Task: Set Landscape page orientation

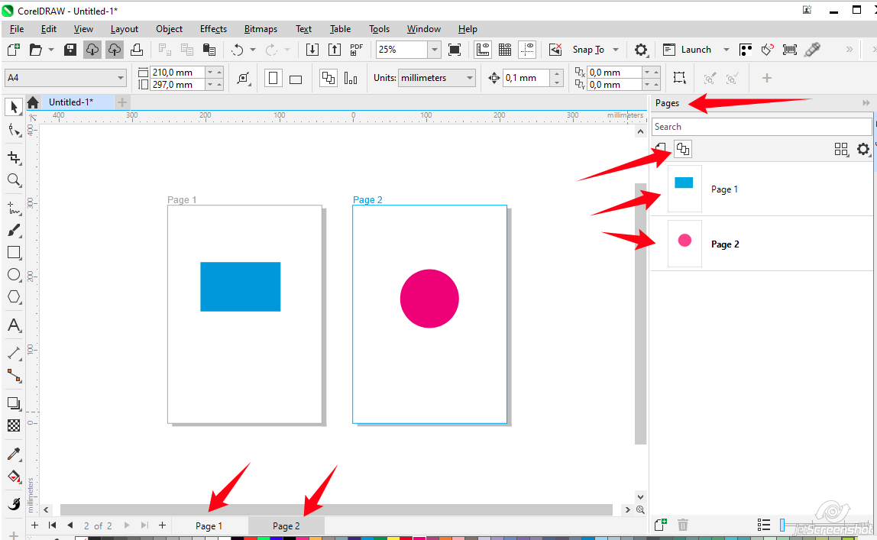Action: point(296,78)
